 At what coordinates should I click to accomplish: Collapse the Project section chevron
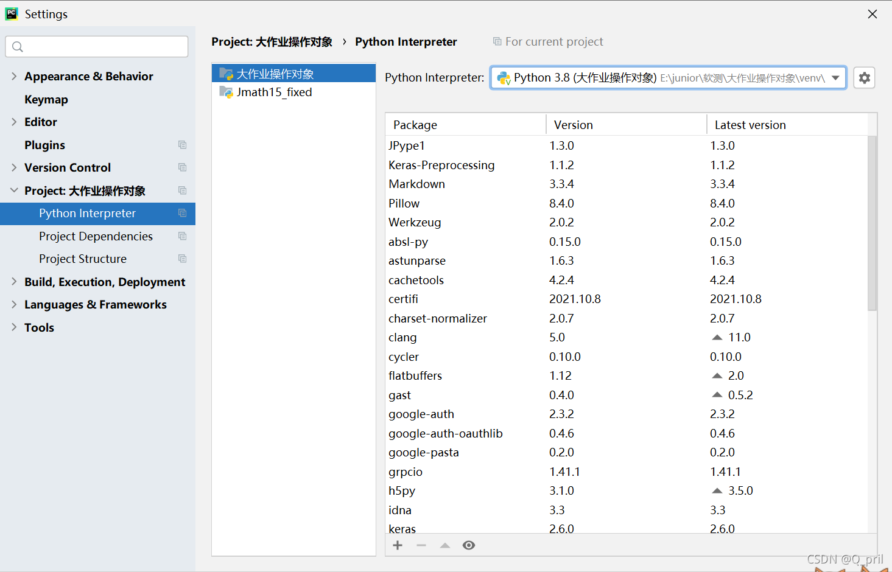pyautogui.click(x=14, y=190)
